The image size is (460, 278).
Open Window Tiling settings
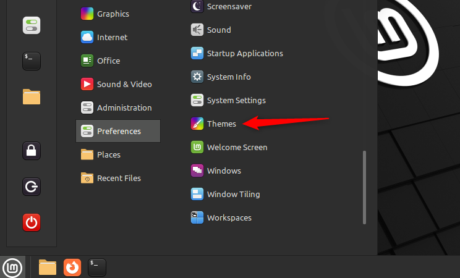click(x=232, y=195)
